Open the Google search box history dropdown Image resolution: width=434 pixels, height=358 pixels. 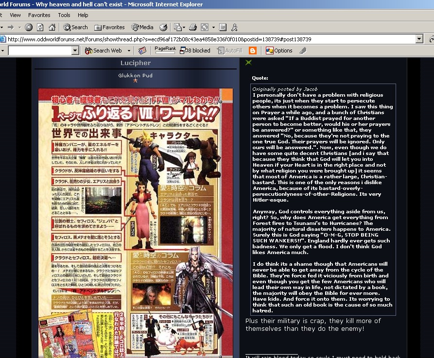[75, 51]
